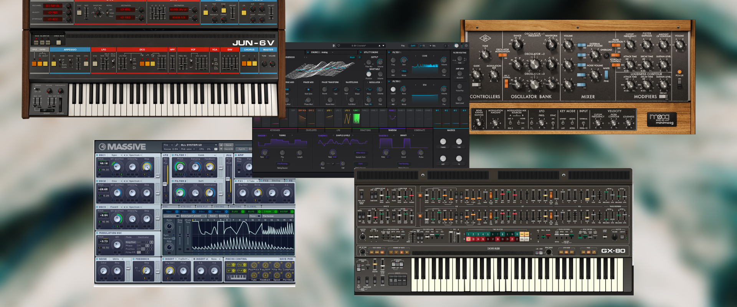Image resolution: width=737 pixels, height=307 pixels.
Task: Click the Massive KTr macro cross icon
Action: pyautogui.click(x=233, y=265)
